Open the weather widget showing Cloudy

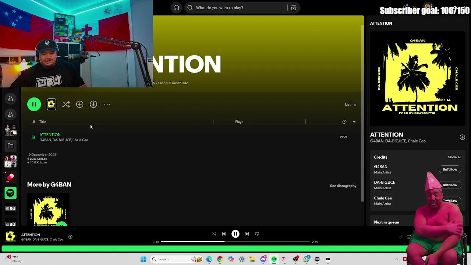click(14, 259)
